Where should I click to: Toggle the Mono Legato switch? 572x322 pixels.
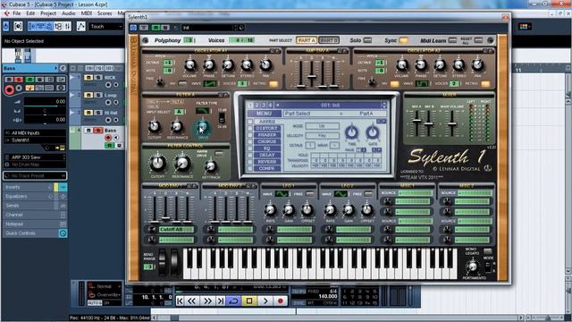(488, 251)
